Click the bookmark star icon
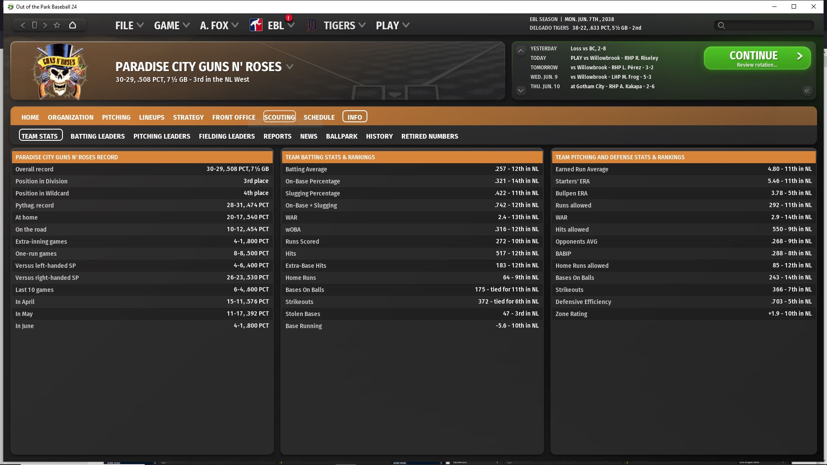This screenshot has height=465, width=827. click(x=57, y=25)
